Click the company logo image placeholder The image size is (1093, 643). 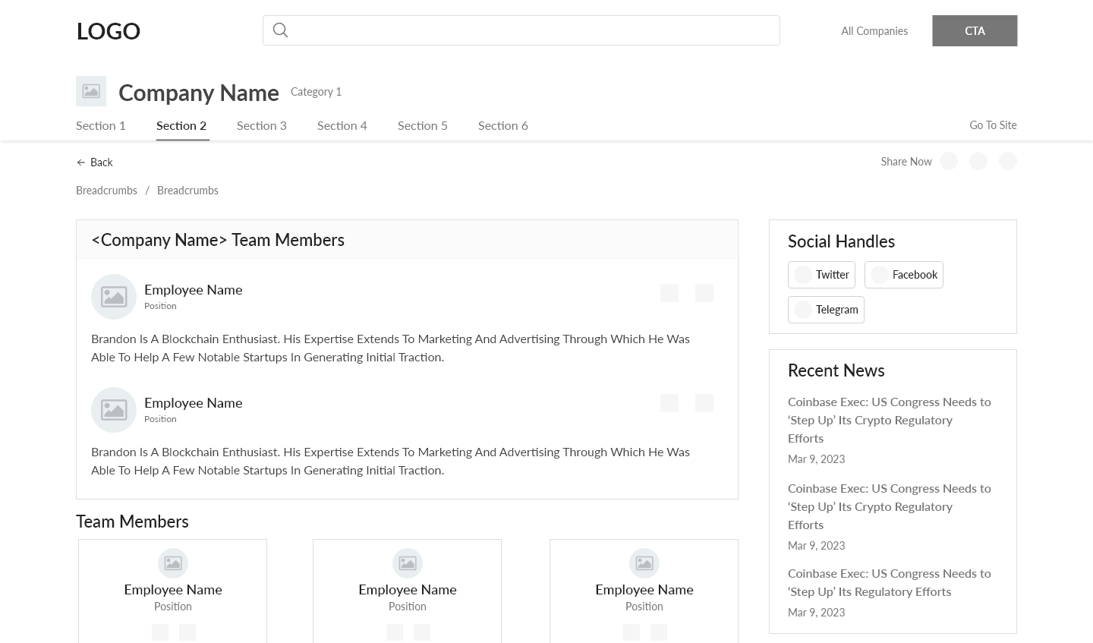(x=91, y=91)
